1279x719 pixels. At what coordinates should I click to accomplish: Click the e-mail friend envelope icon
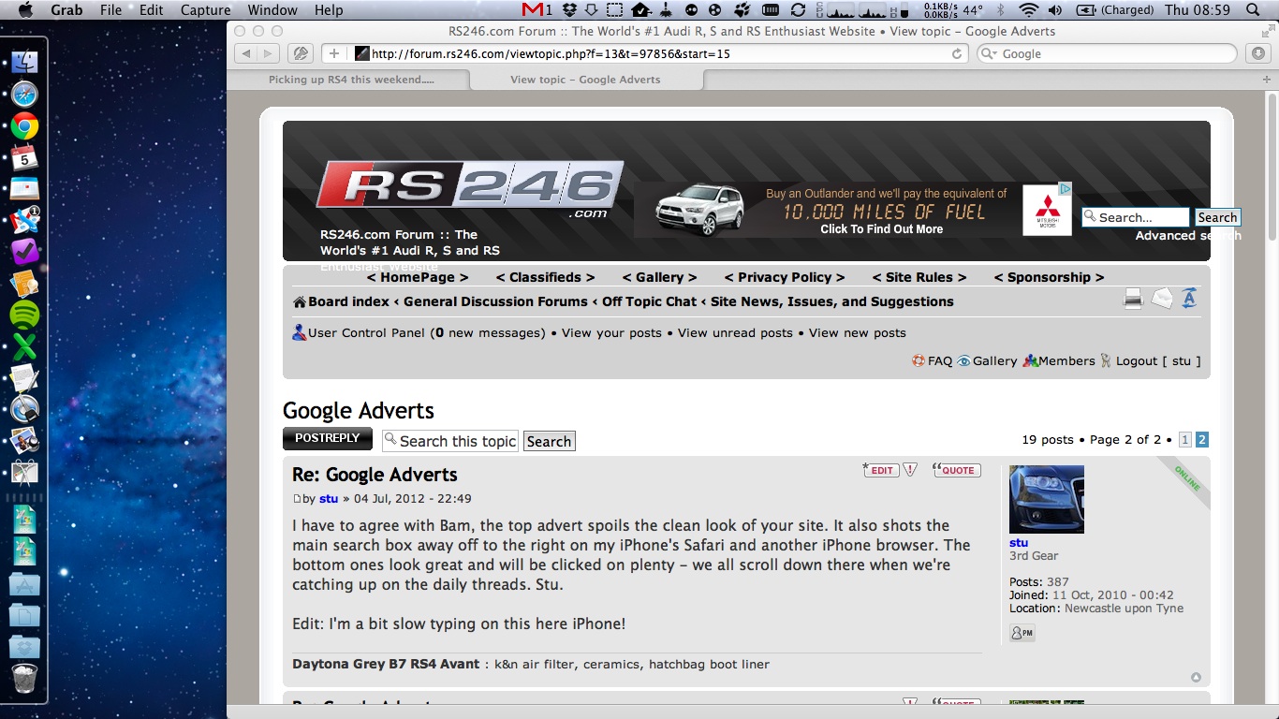pos(1162,299)
